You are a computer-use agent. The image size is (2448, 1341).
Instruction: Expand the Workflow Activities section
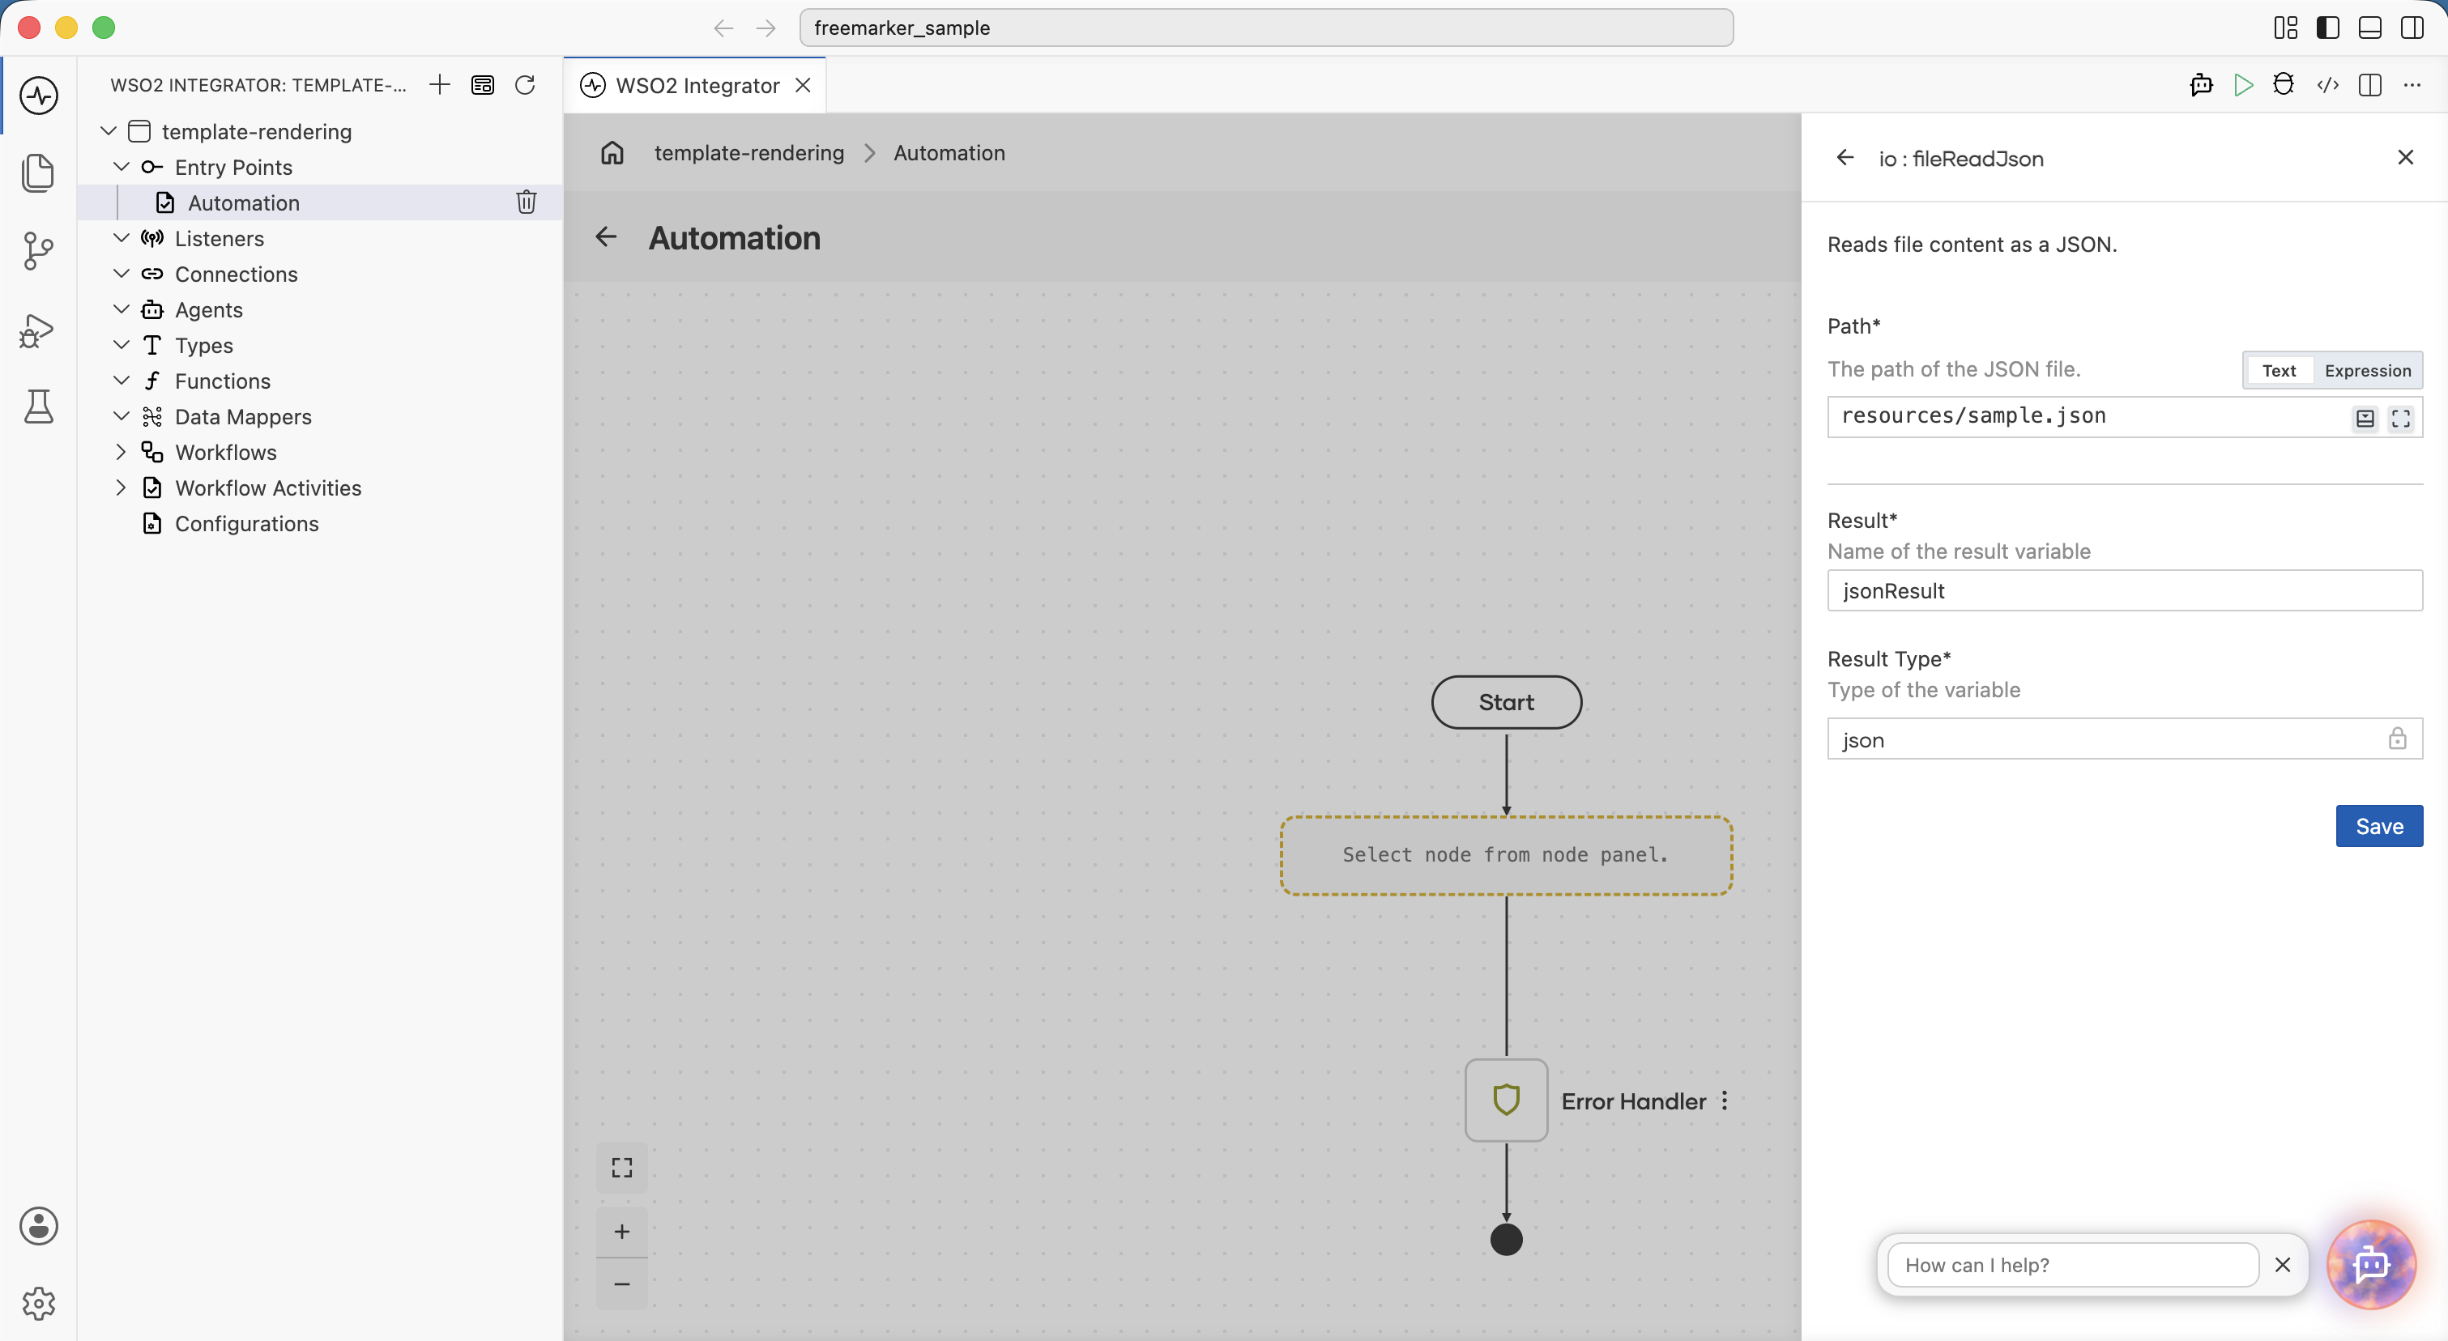point(121,487)
